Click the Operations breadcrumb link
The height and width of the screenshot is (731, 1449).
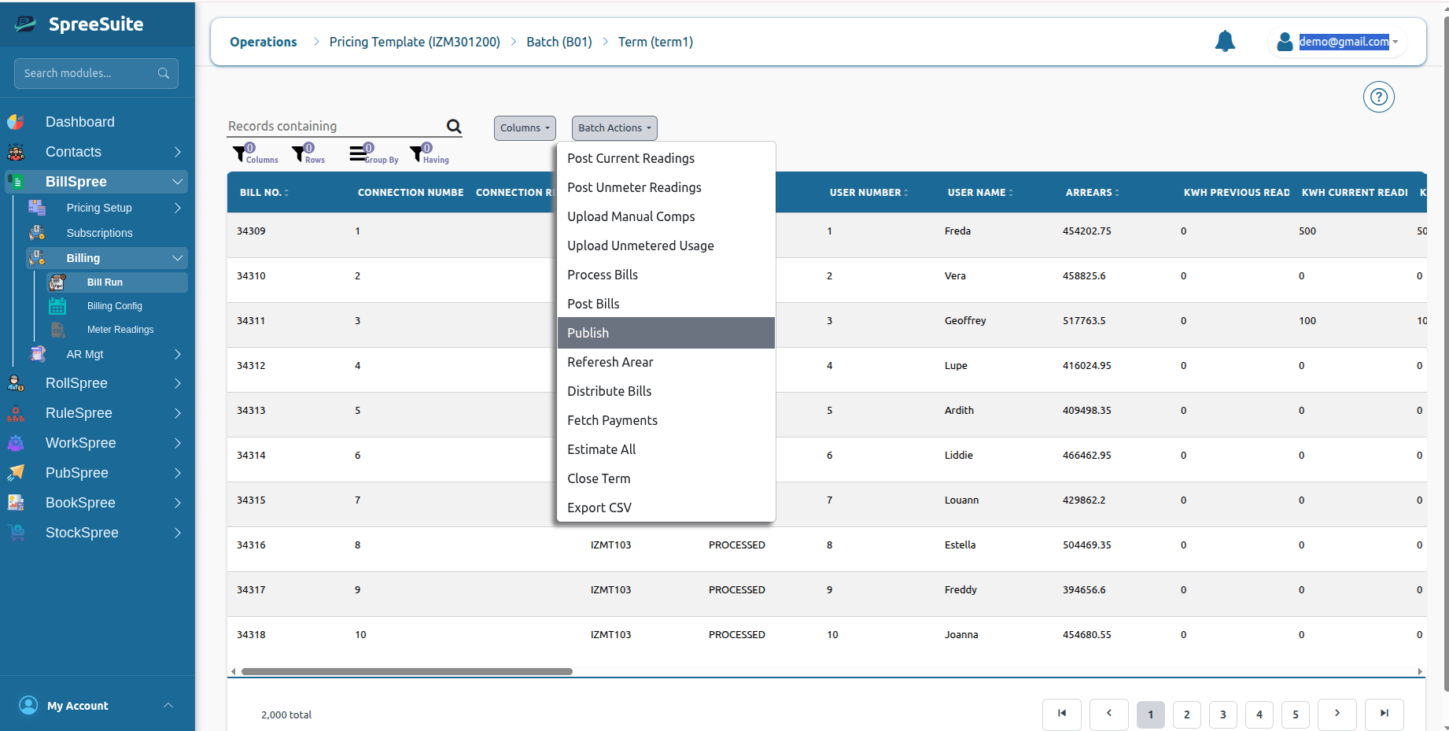(x=264, y=42)
